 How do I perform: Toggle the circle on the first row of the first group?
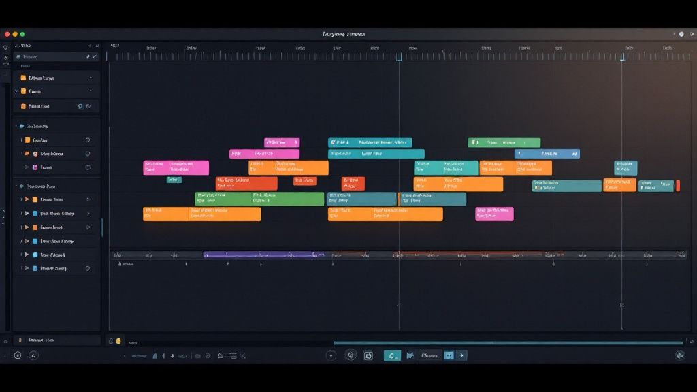[x=88, y=140]
